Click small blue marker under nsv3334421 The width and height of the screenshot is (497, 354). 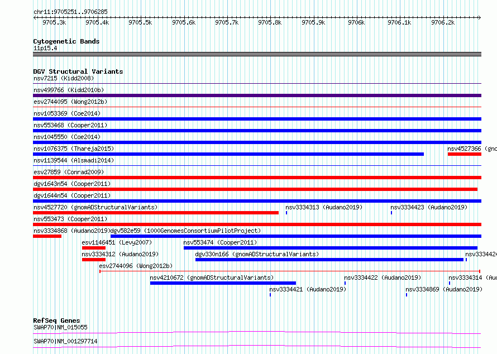point(270,295)
